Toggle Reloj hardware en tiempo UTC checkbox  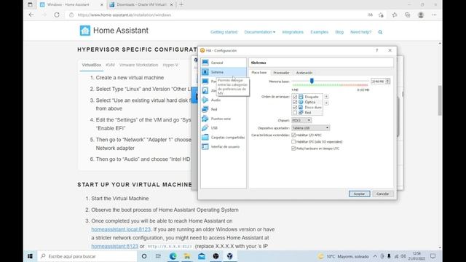pos(293,148)
